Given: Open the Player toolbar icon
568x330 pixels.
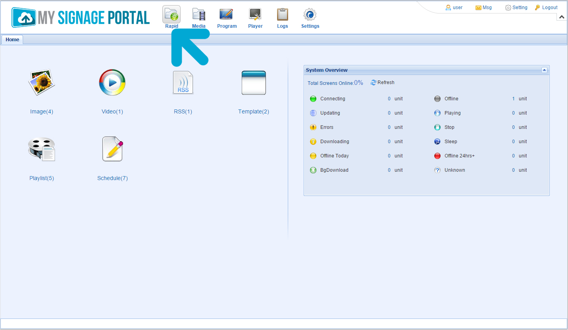Looking at the screenshot, I should click(255, 15).
